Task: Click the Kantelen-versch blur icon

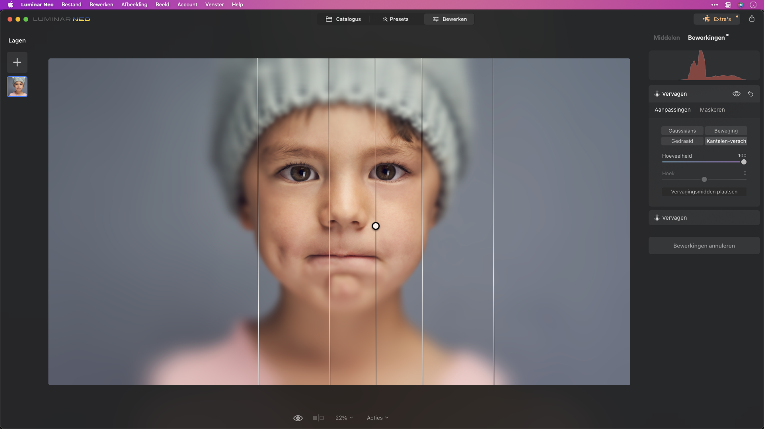Action: pyautogui.click(x=726, y=141)
